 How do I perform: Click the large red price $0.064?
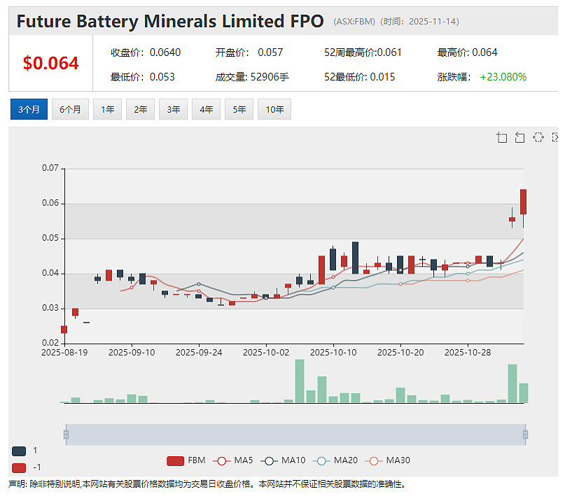click(x=51, y=64)
